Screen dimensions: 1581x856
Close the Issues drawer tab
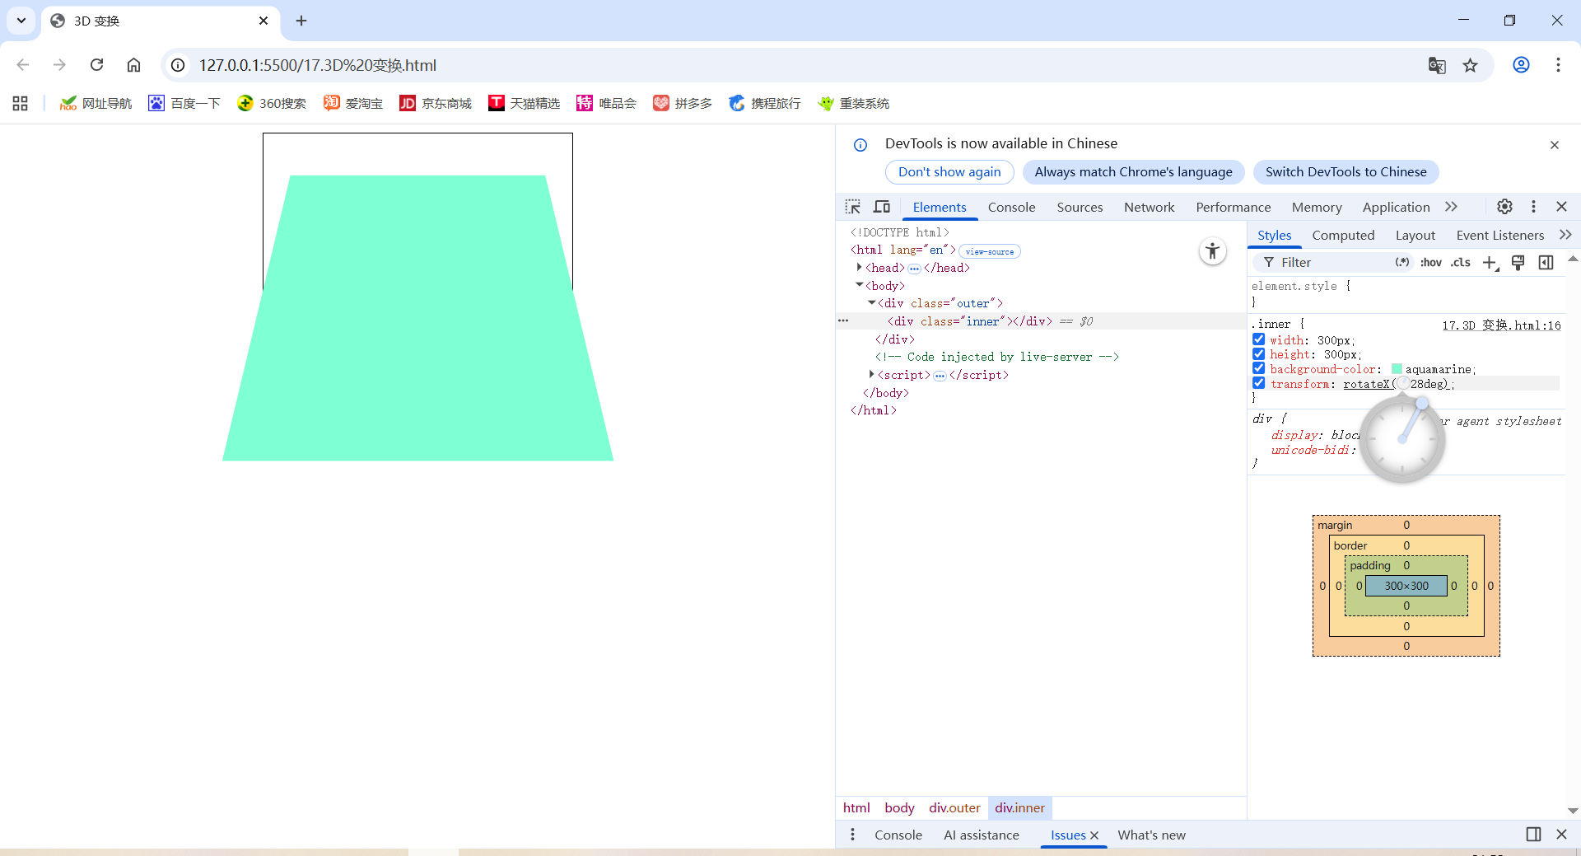pos(1094,835)
